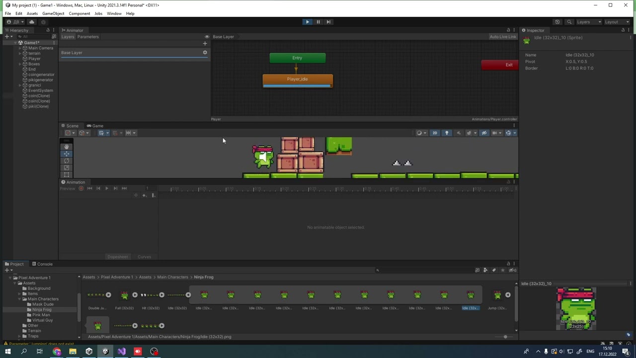Click Main Characters breadcrumb link
The width and height of the screenshot is (636, 358).
tap(172, 277)
